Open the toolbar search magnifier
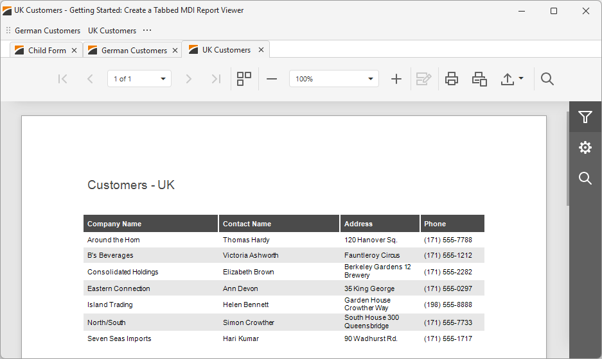Image resolution: width=602 pixels, height=359 pixels. (547, 79)
